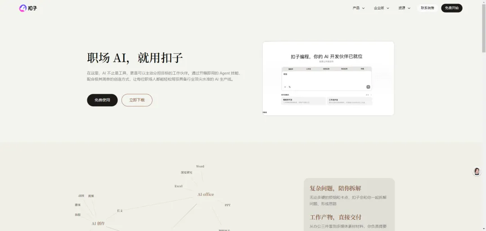Viewport: 486px width, 231px height.
Task: Click the 免费使用 button
Action: pos(102,100)
